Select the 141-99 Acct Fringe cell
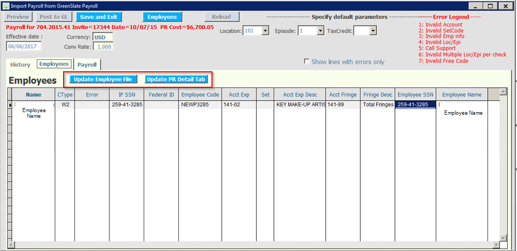Viewport: 517px width, 251px height. point(343,105)
